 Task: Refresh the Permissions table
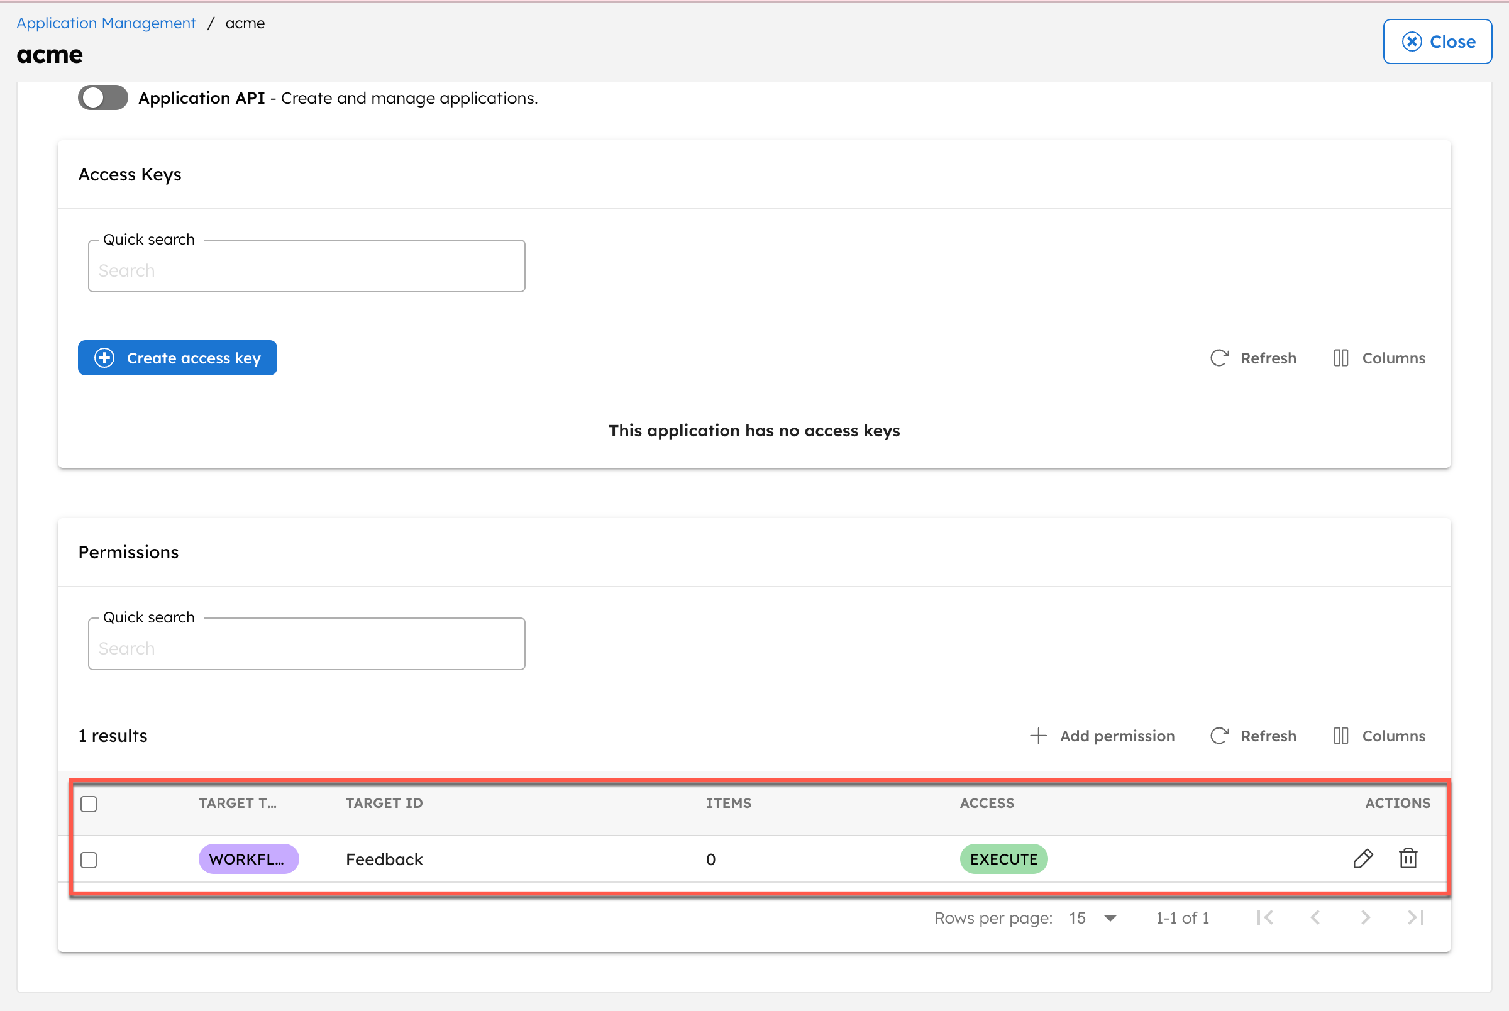(x=1252, y=736)
